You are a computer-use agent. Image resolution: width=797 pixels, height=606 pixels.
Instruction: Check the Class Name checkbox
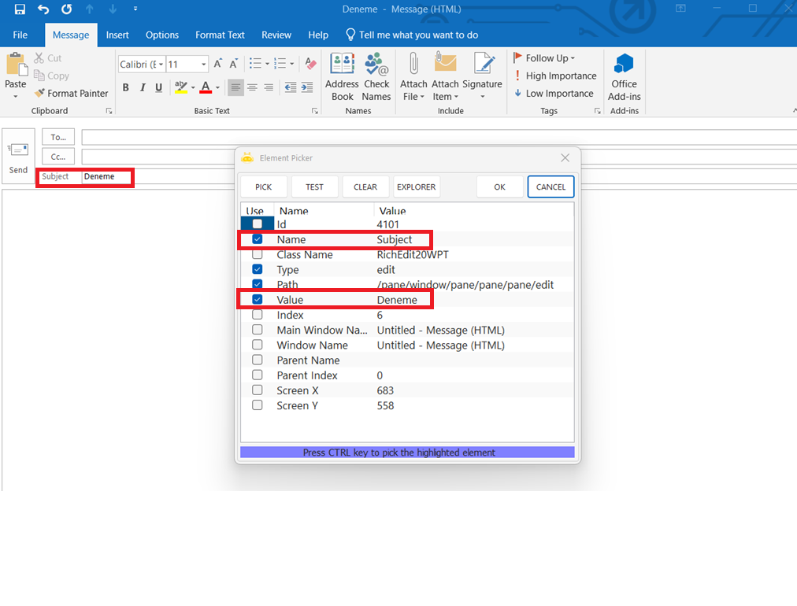pyautogui.click(x=258, y=254)
